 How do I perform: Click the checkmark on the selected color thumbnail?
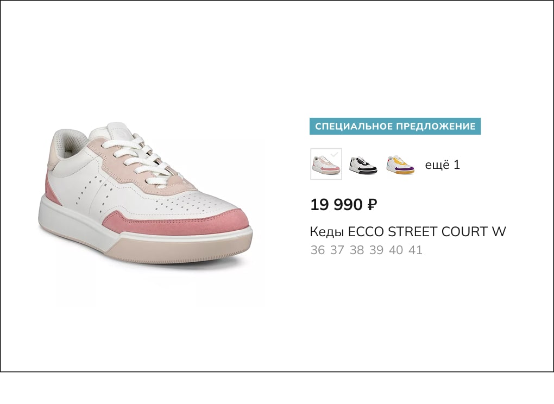click(334, 154)
